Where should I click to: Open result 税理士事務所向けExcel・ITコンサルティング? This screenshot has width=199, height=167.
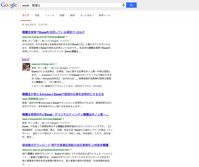point(65,115)
